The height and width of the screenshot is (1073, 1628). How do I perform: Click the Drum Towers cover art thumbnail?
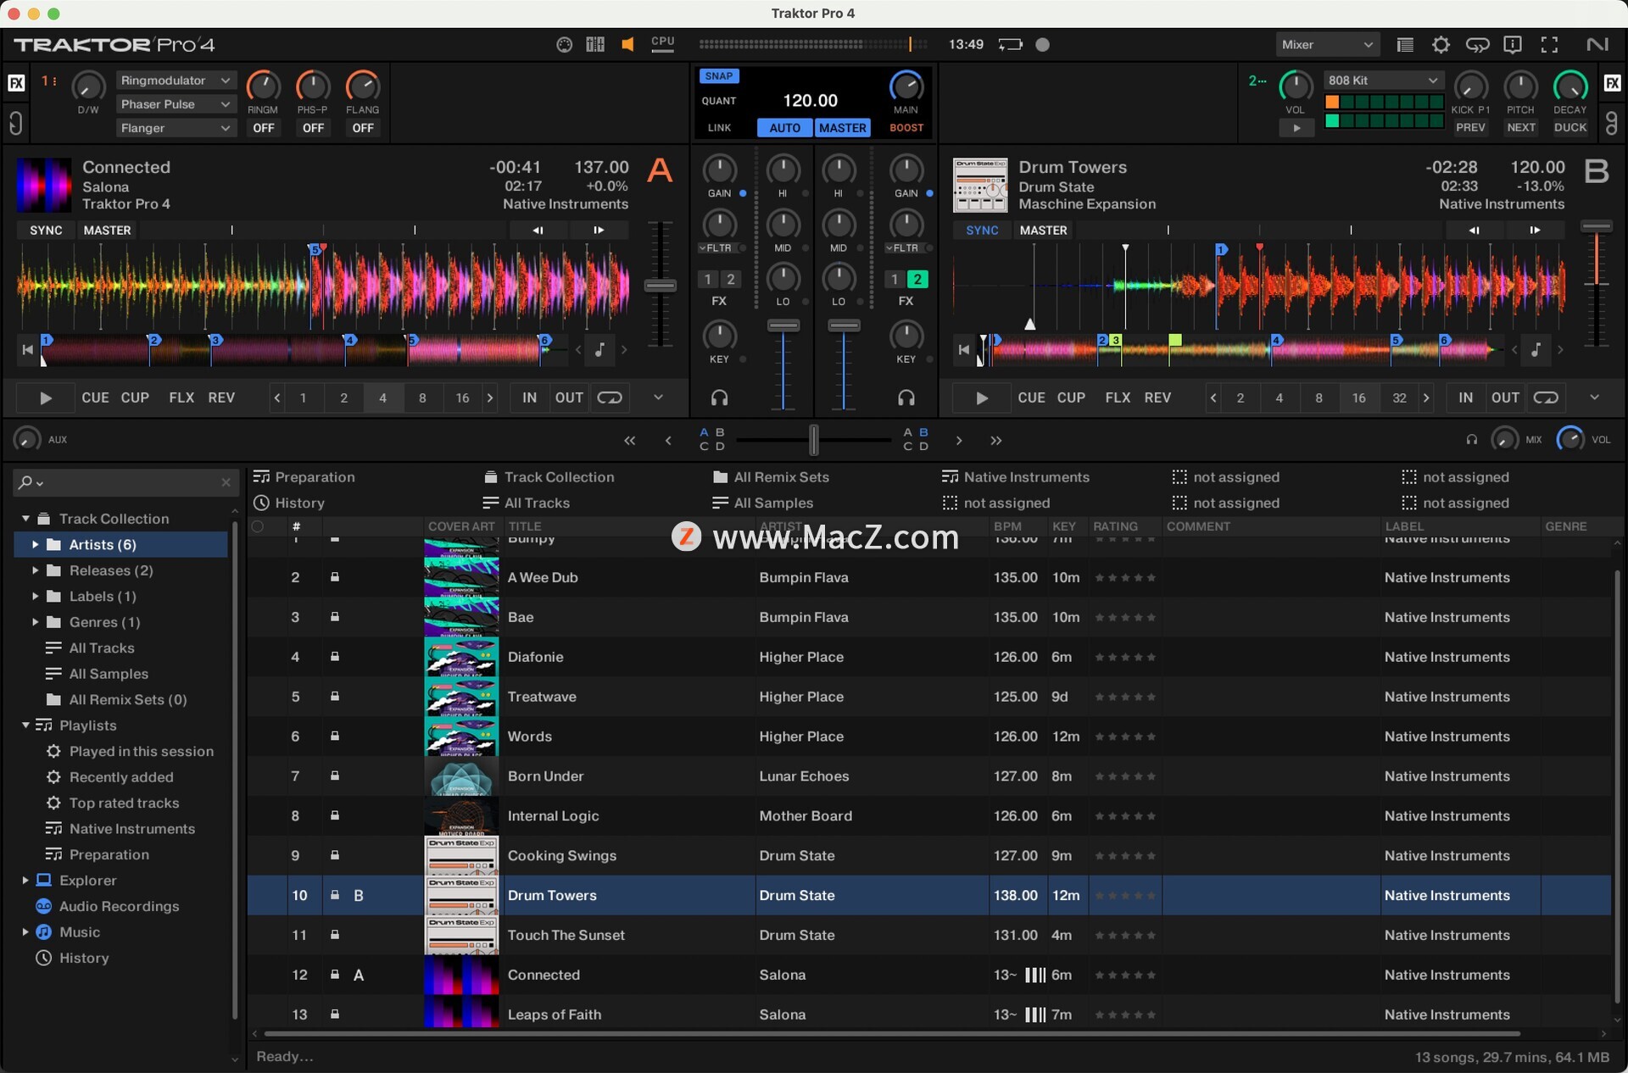pos(461,896)
